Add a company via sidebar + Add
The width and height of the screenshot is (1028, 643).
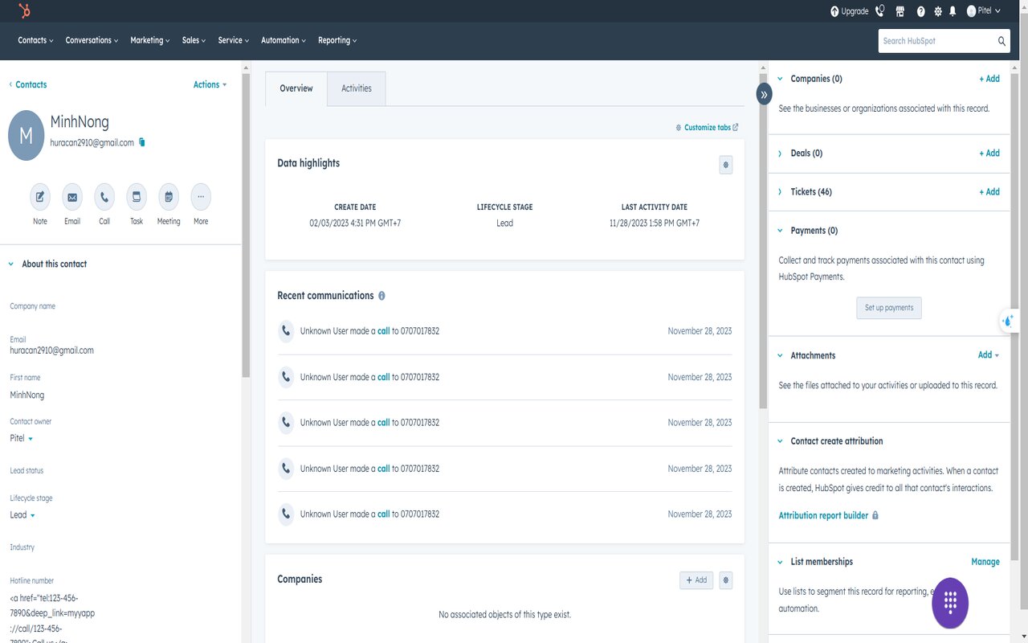click(989, 79)
